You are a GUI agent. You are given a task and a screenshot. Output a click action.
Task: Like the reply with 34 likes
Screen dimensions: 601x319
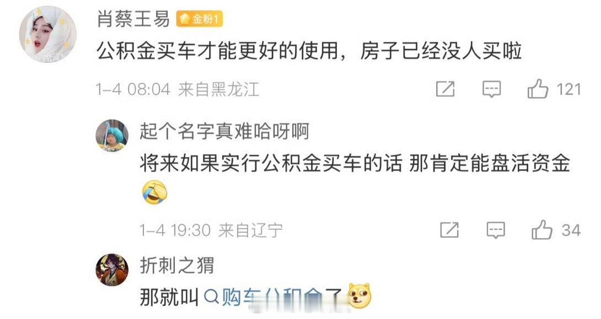[542, 230]
